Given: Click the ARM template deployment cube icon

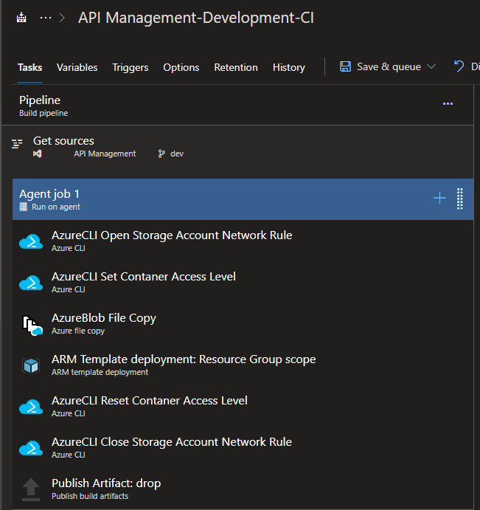Looking at the screenshot, I should tap(31, 365).
